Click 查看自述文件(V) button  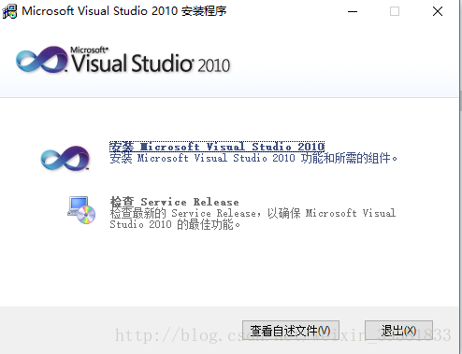click(291, 331)
